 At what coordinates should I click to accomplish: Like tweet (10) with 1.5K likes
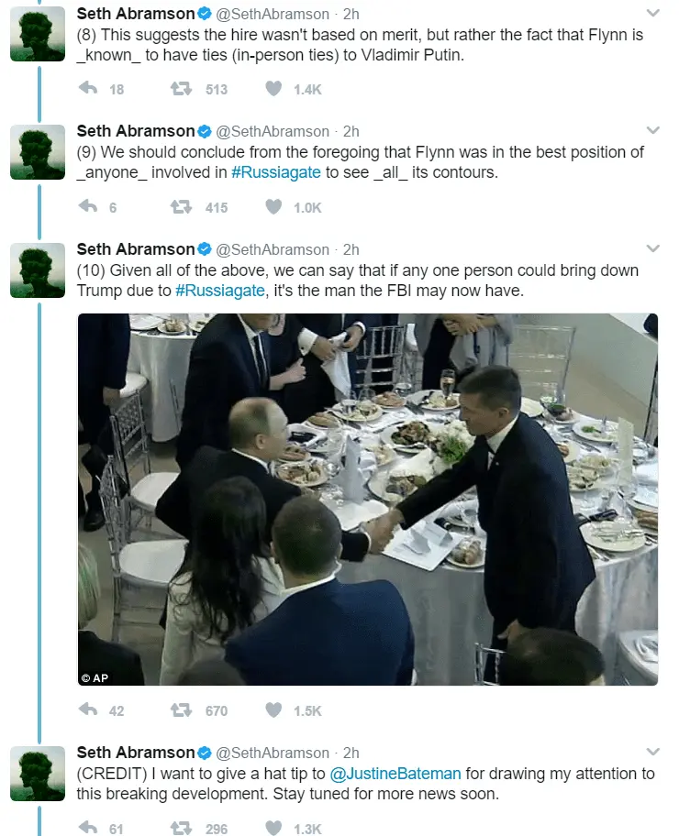coord(273,710)
